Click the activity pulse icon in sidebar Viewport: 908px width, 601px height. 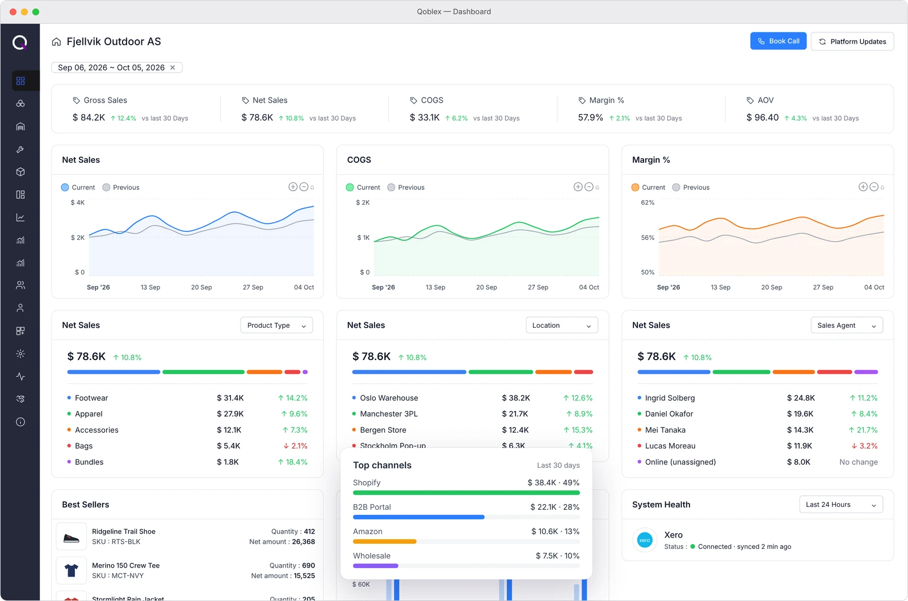(20, 376)
